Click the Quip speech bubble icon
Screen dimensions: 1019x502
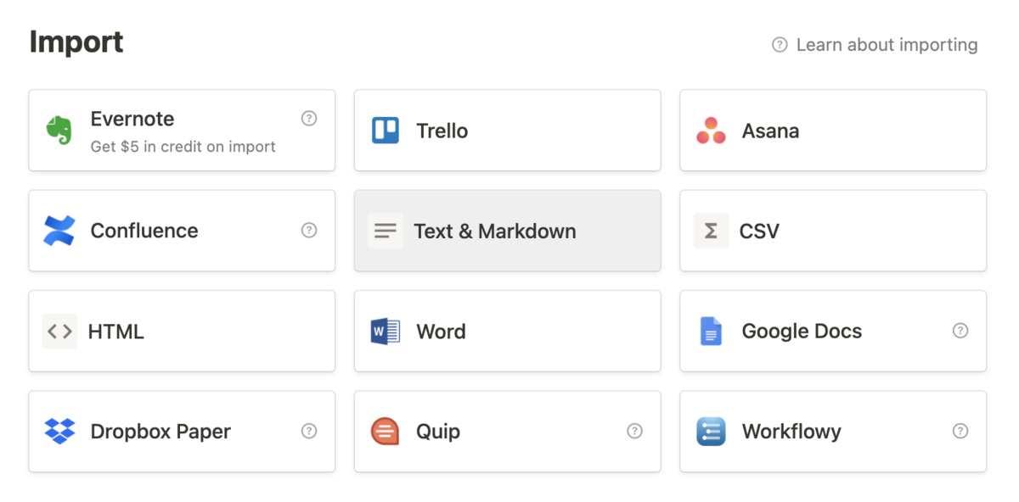[386, 432]
